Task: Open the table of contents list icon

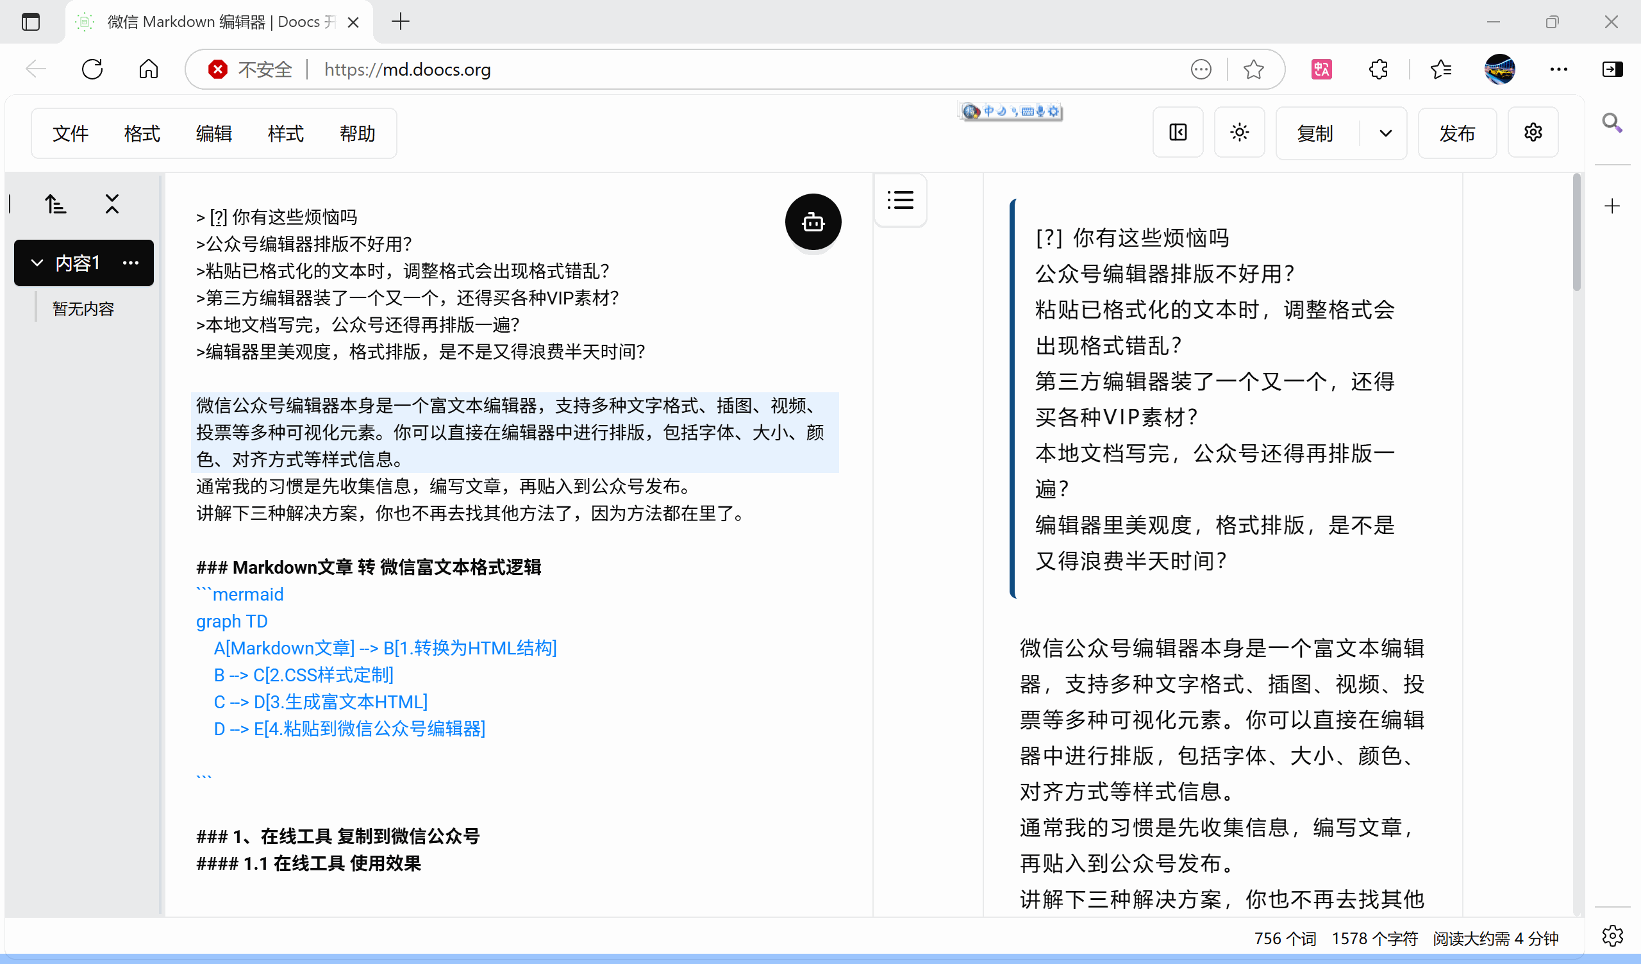Action: coord(900,200)
